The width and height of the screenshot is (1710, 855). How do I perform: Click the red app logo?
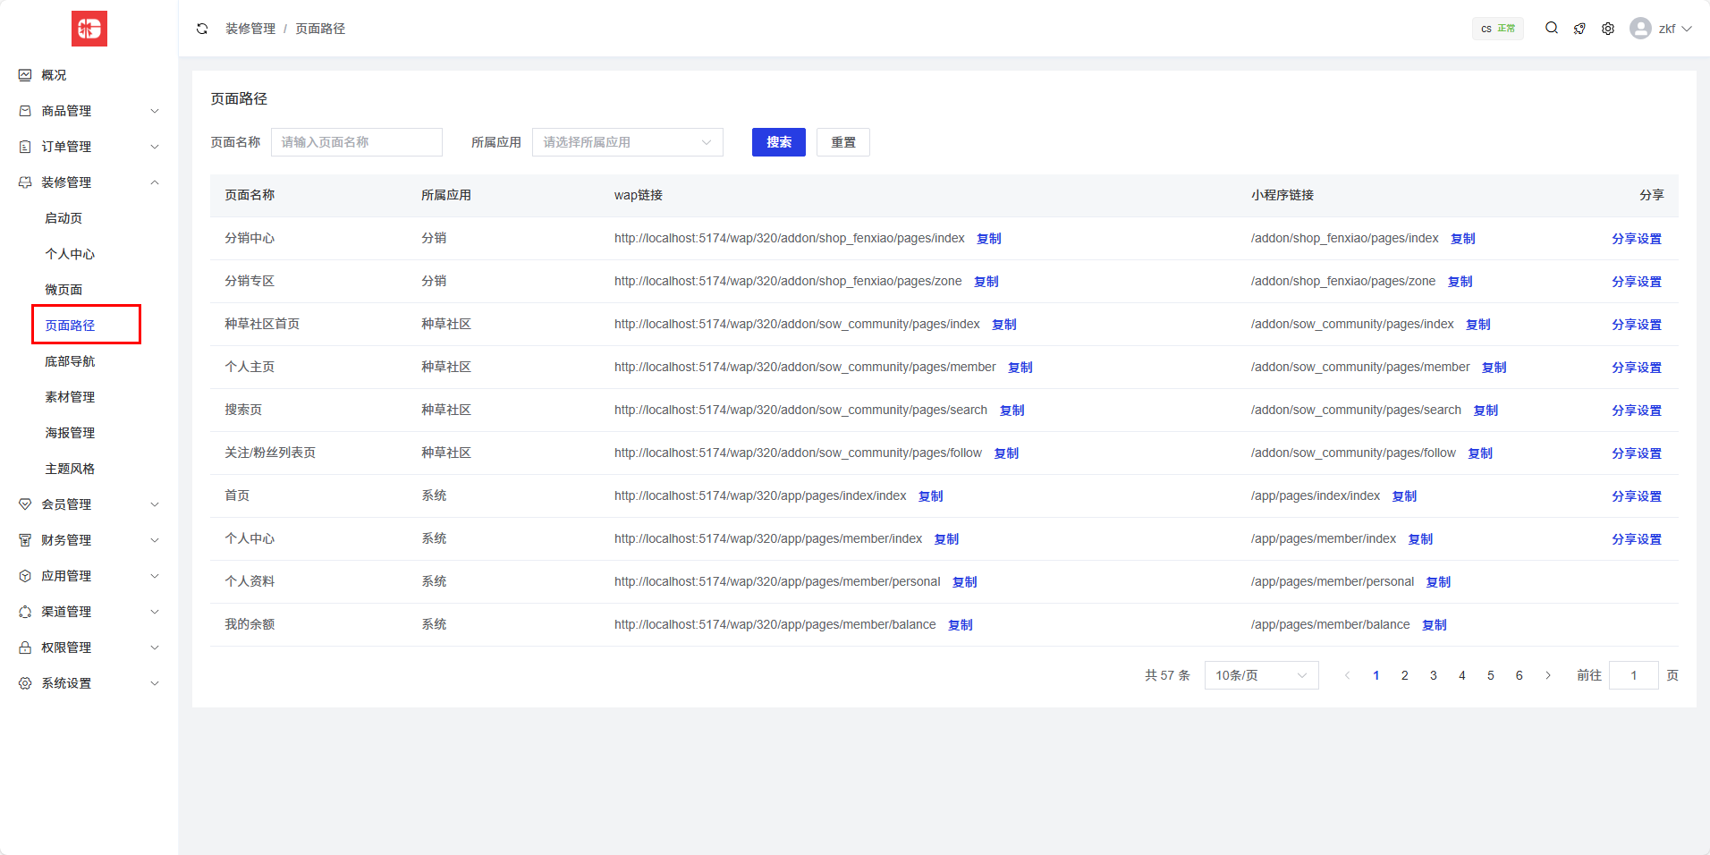tap(89, 29)
